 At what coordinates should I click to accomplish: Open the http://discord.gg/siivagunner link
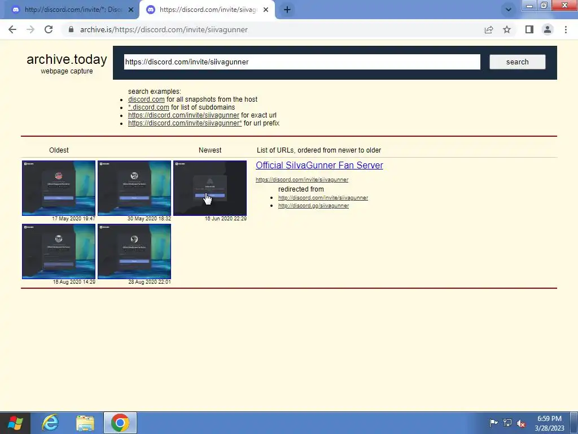tap(313, 206)
